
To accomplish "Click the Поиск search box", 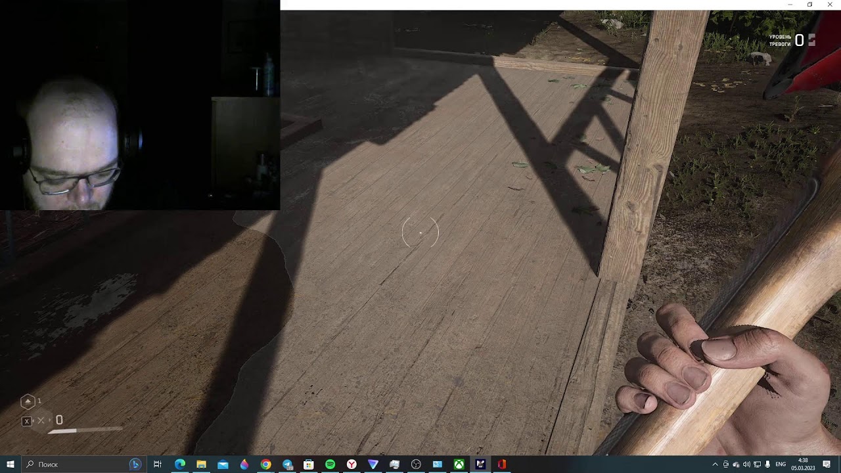I will [x=83, y=464].
